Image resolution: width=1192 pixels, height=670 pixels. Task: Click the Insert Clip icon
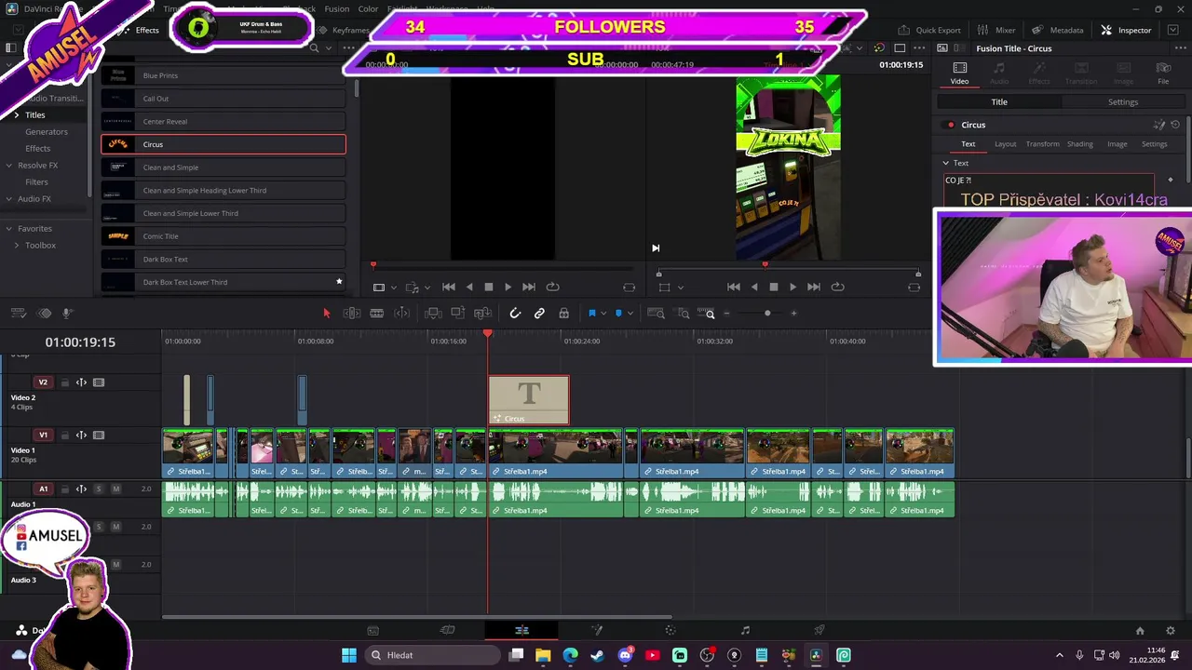[433, 314]
